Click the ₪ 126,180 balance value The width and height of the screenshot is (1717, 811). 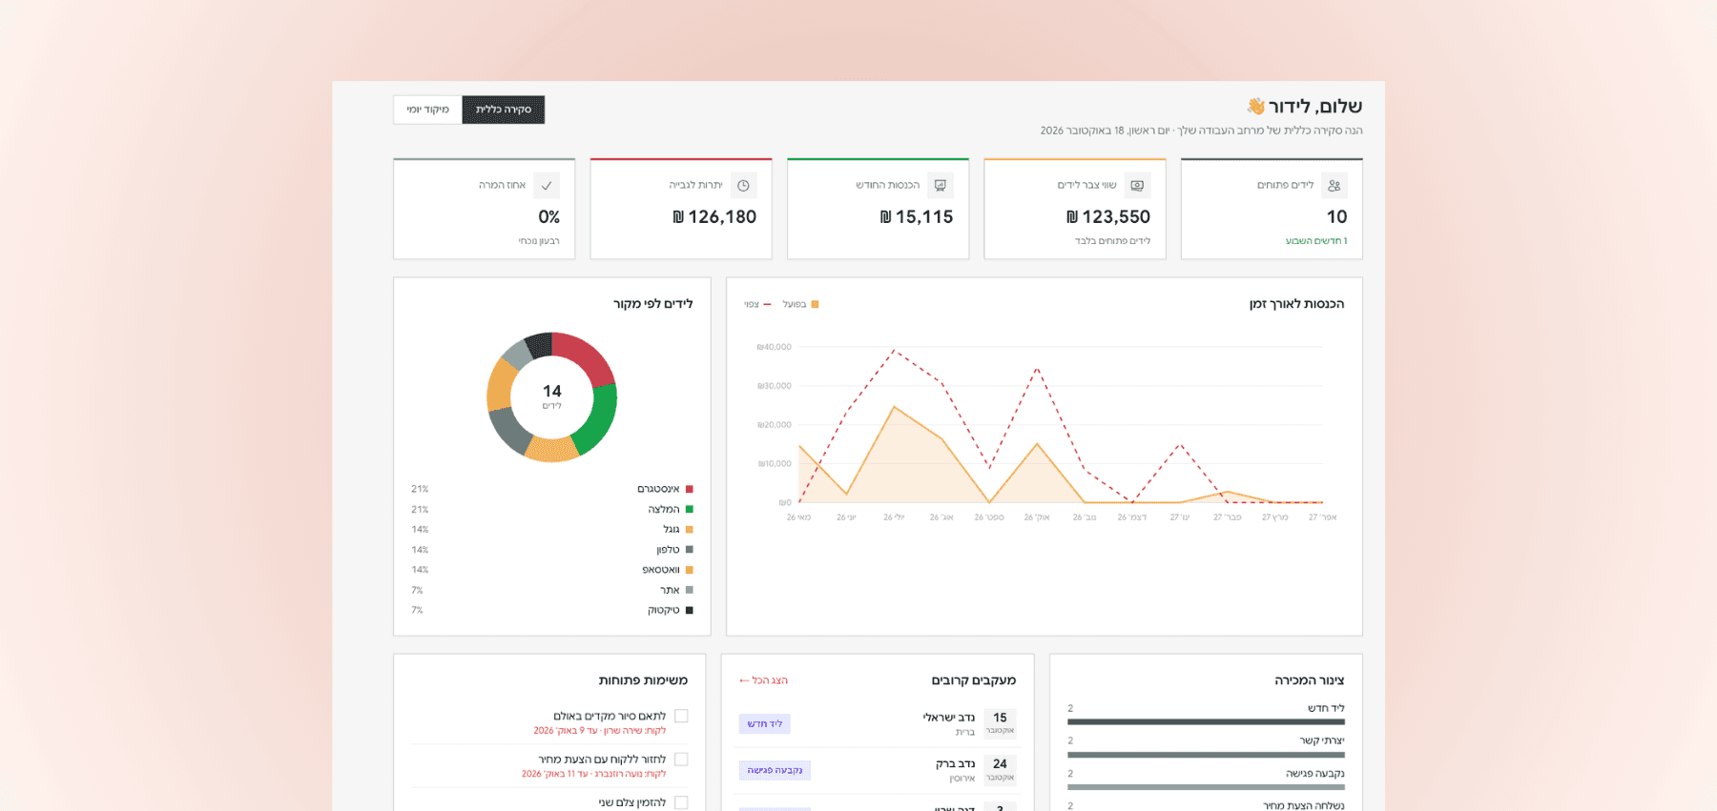coord(714,217)
